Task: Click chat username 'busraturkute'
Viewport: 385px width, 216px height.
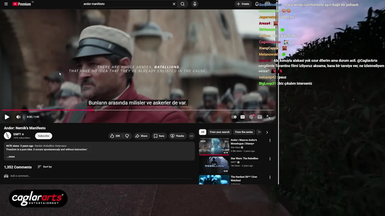Action: coord(269,11)
